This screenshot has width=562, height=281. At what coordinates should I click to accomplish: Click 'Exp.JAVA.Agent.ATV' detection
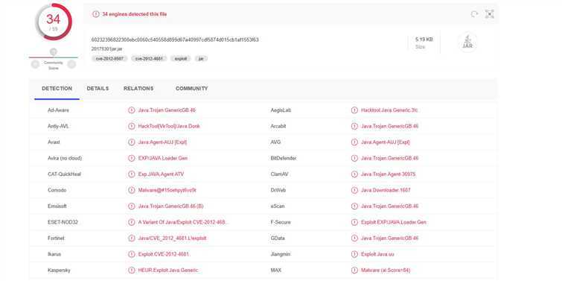coord(161,174)
